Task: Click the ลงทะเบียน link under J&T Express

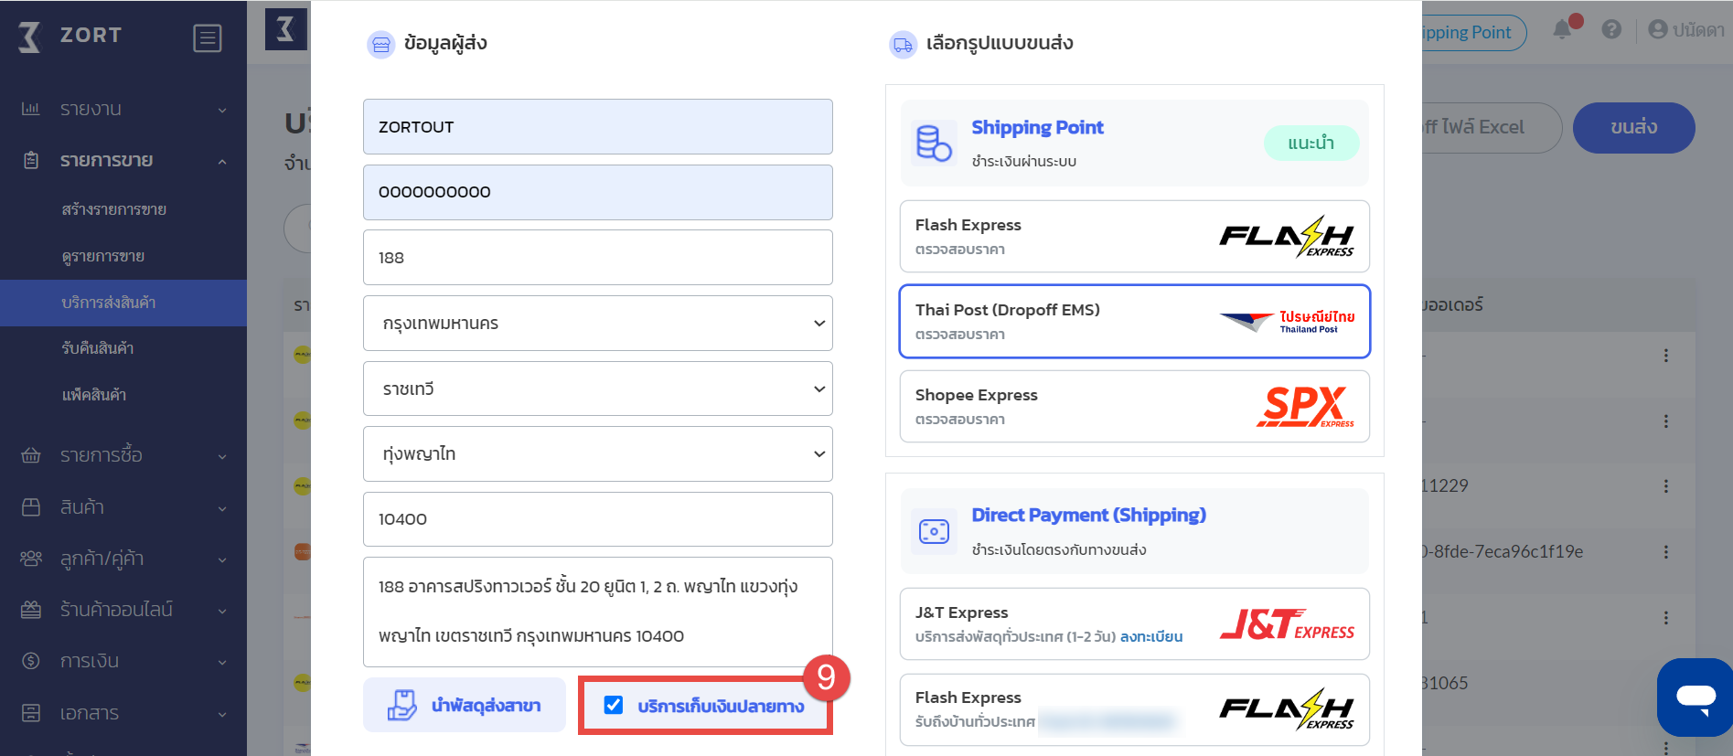Action: pos(1151,636)
